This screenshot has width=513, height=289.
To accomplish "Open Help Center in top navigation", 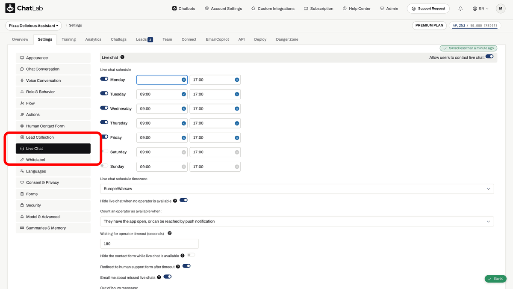I will coord(357,9).
